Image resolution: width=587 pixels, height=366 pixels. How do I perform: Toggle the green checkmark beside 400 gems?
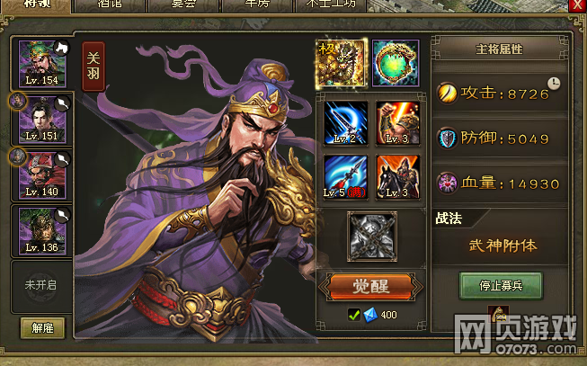pyautogui.click(x=354, y=315)
